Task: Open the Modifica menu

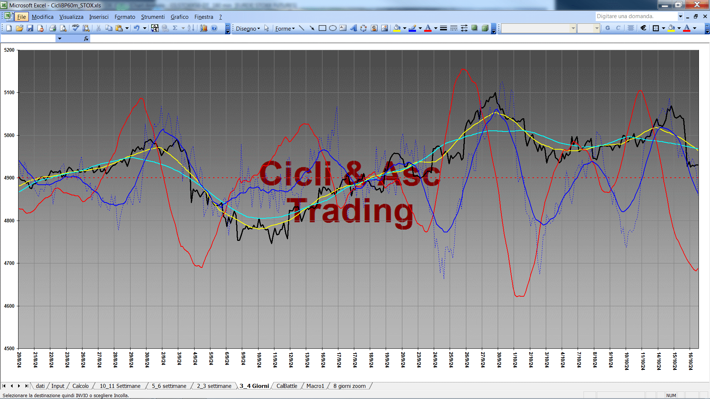Action: click(x=43, y=17)
